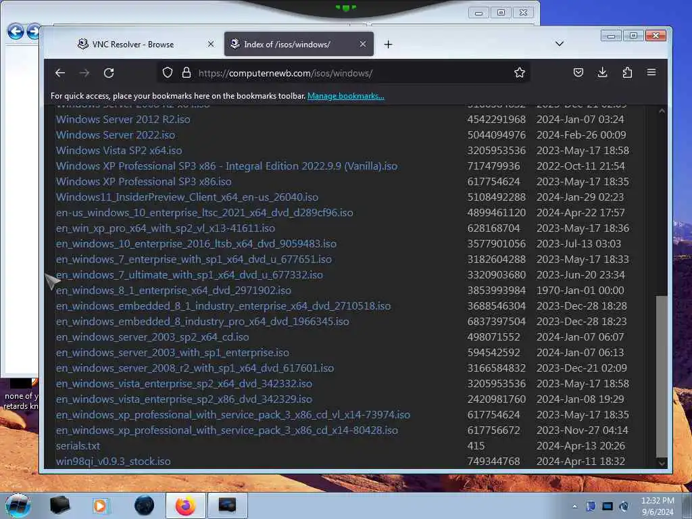This screenshot has height=519, width=692.
Task: Open a new tab with plus button
Action: tap(388, 44)
